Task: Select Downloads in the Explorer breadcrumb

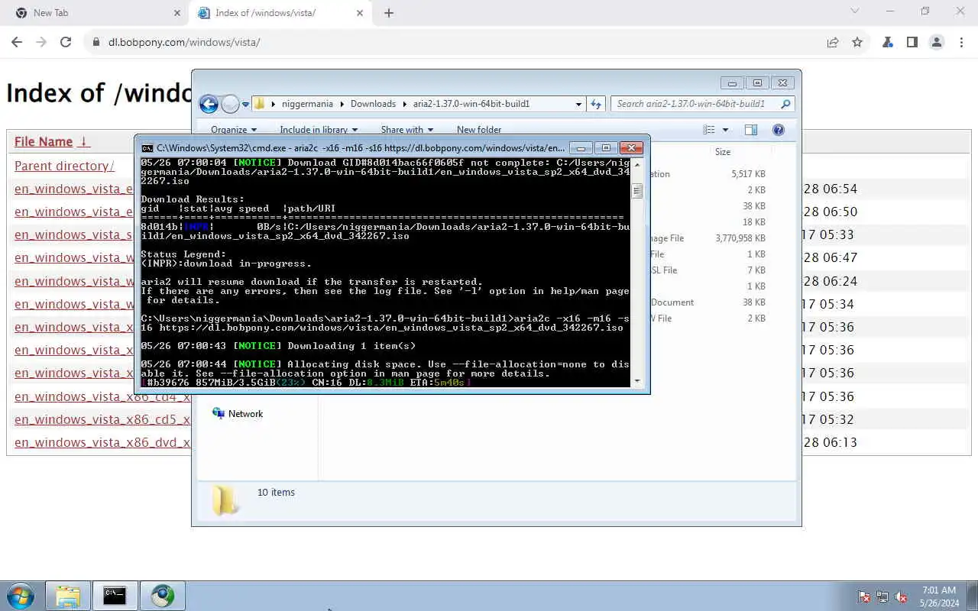Action: tap(373, 104)
